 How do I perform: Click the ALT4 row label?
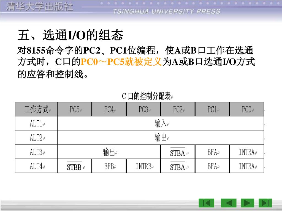point(36,166)
